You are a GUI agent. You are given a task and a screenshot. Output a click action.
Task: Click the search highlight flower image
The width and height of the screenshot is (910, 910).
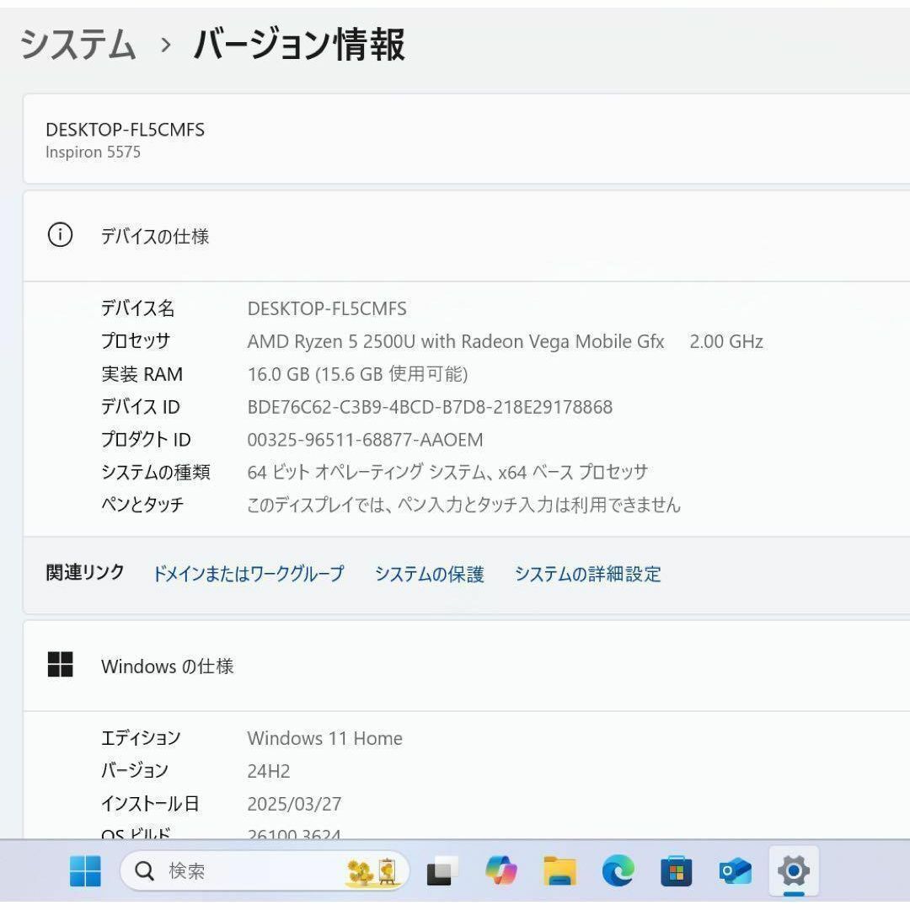coord(372,871)
